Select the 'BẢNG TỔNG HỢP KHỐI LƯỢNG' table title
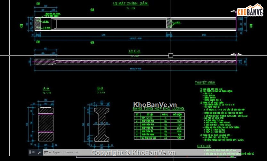 pos(158,109)
